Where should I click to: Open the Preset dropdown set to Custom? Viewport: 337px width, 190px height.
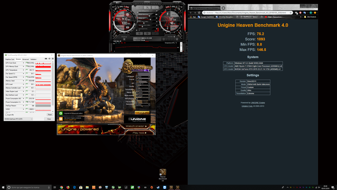[143, 80]
